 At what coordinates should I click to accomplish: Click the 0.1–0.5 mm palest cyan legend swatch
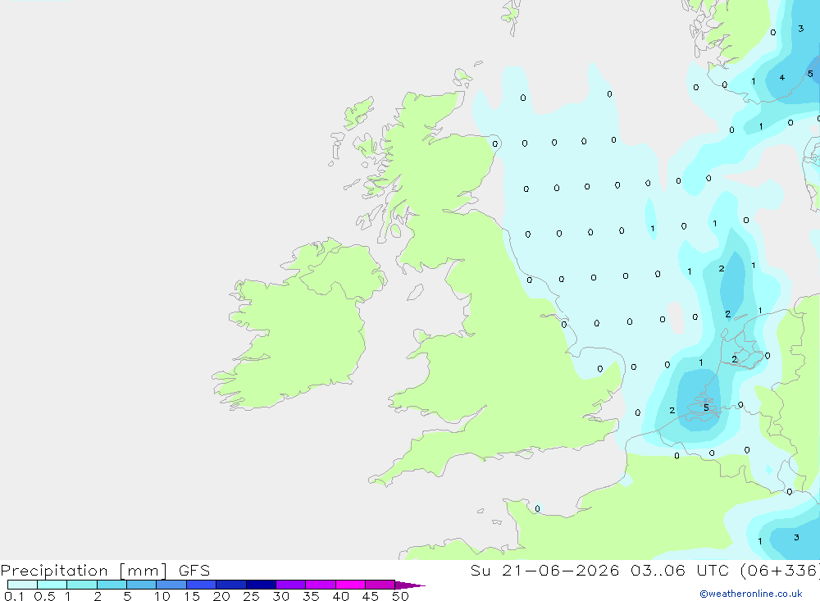coord(22,585)
